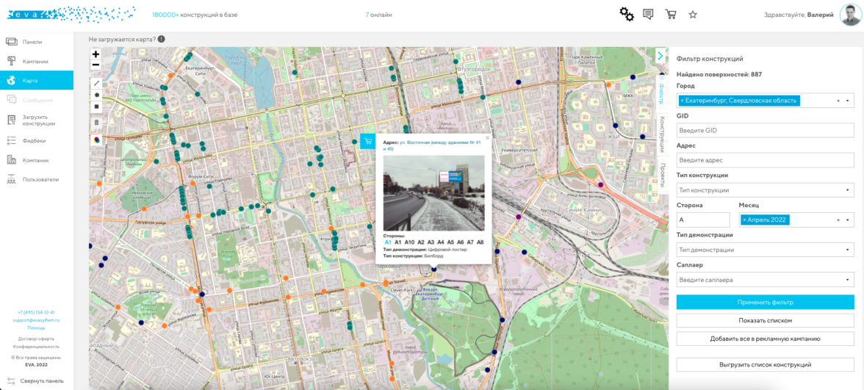The image size is (864, 390).
Task: Remove the Апрель 2022 month tag
Action: click(x=744, y=220)
